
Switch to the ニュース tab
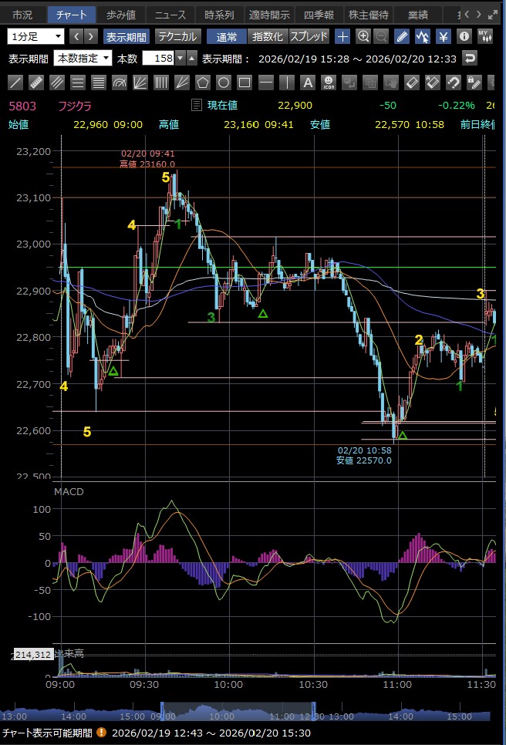(169, 15)
